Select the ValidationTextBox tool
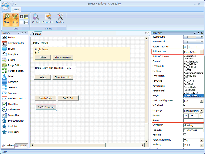 point(14,98)
